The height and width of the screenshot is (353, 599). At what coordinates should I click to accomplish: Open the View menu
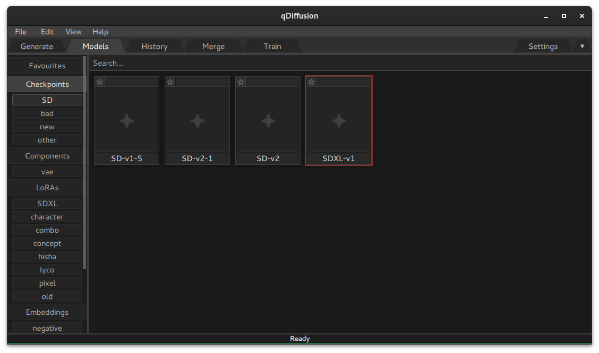73,32
